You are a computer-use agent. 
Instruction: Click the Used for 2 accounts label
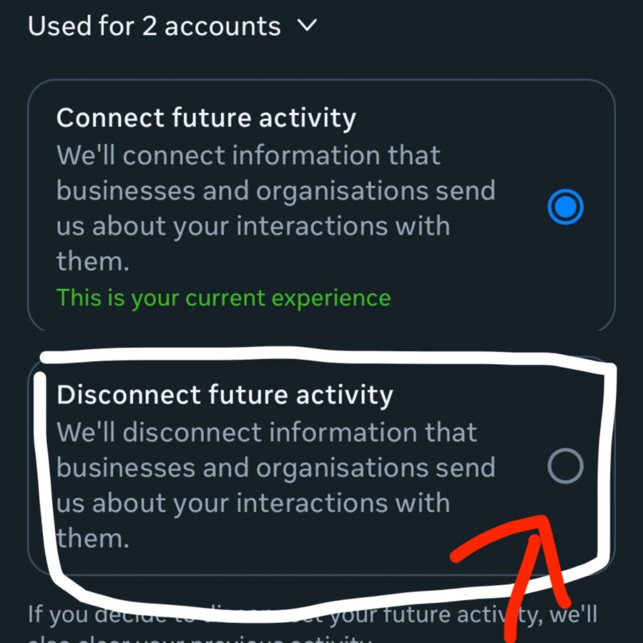tap(154, 26)
